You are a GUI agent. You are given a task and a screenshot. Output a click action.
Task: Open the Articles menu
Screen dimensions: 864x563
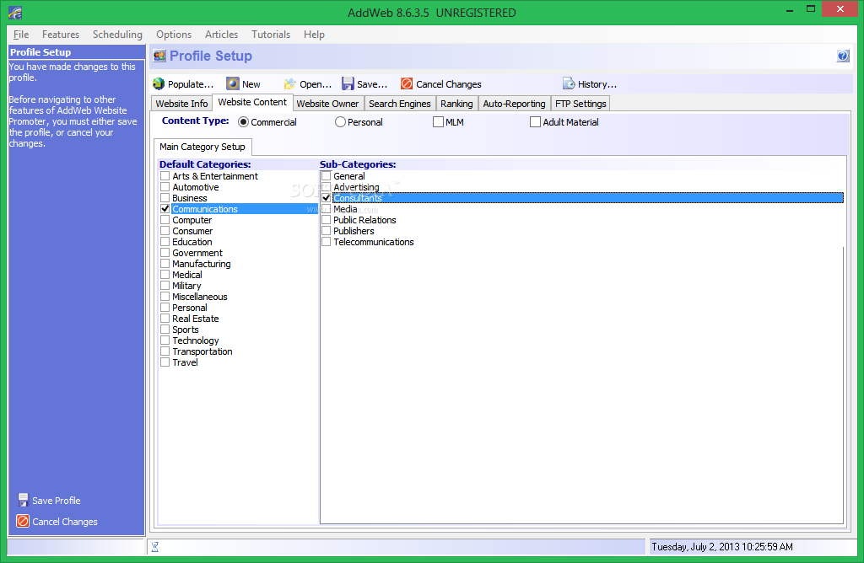point(222,34)
